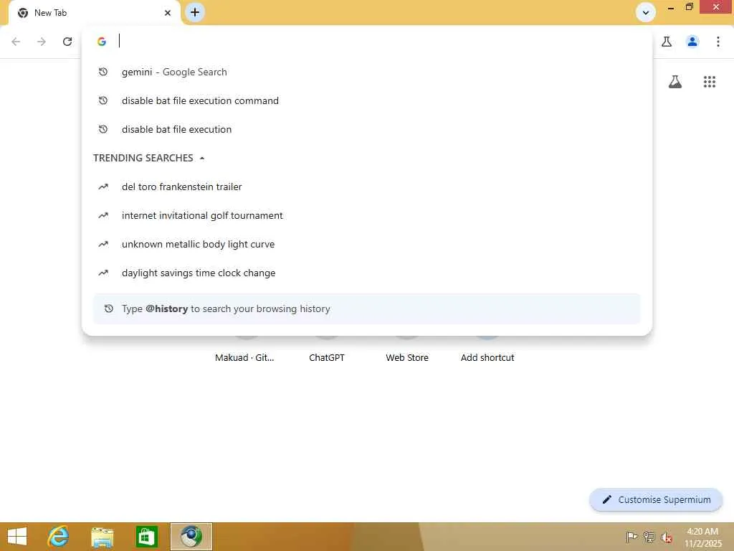Image resolution: width=734 pixels, height=551 pixels.
Task: Click the history icon beside gemini suggestion
Action: click(x=103, y=72)
